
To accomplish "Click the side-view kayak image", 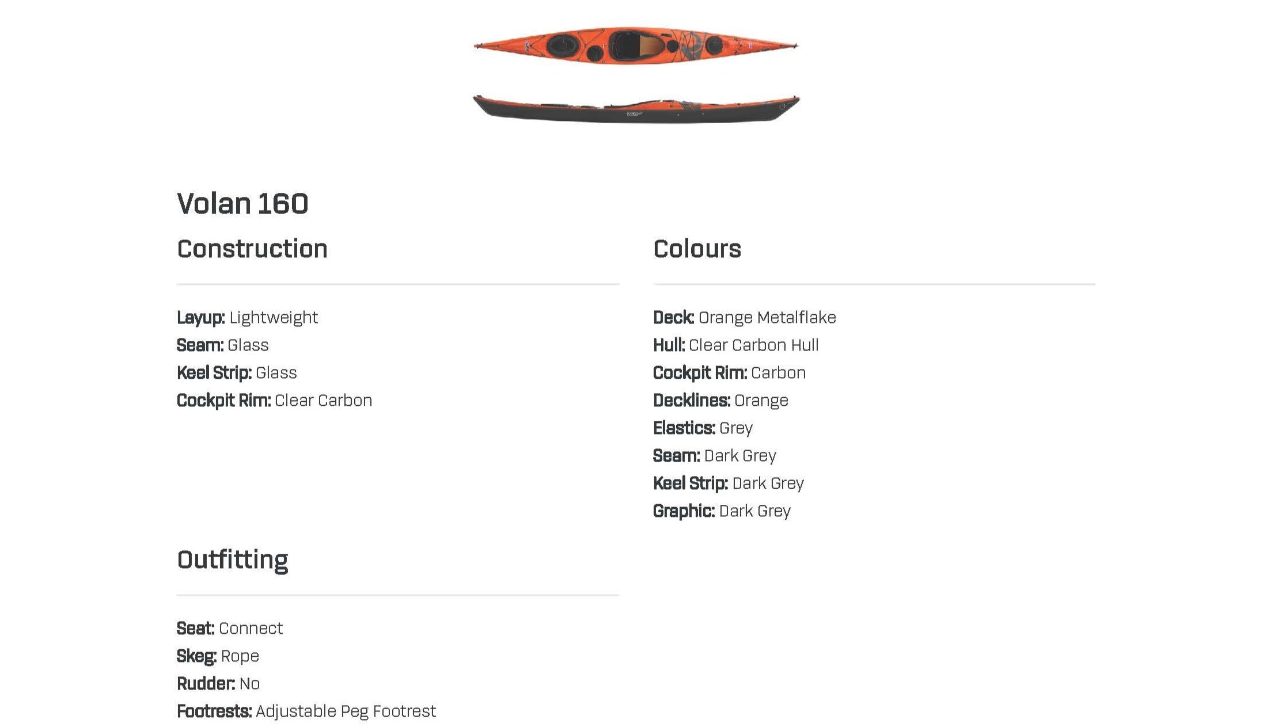I will click(635, 109).
